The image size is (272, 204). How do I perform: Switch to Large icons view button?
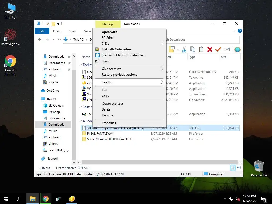tap(239, 168)
